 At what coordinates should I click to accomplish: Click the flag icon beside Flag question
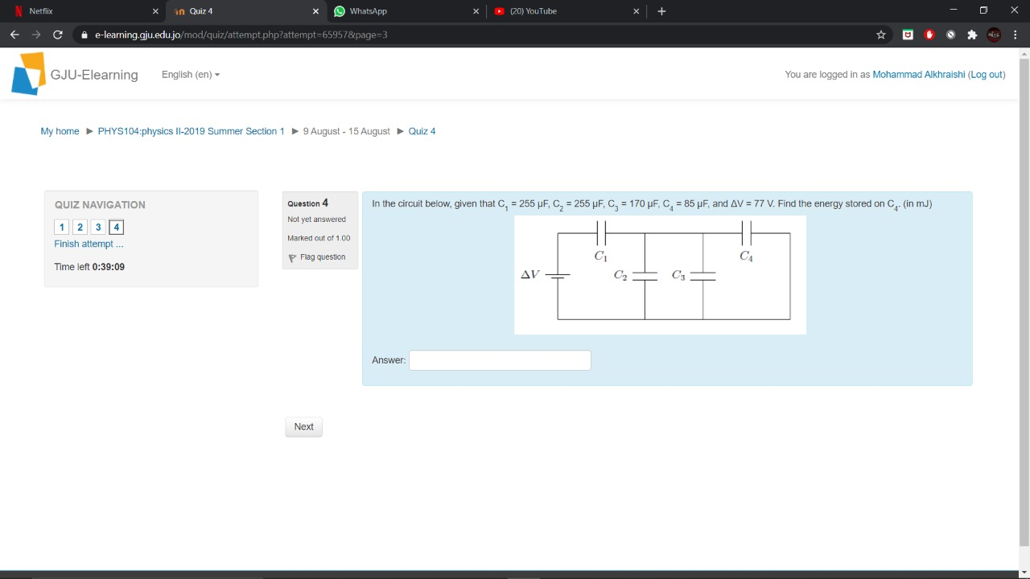(x=292, y=258)
